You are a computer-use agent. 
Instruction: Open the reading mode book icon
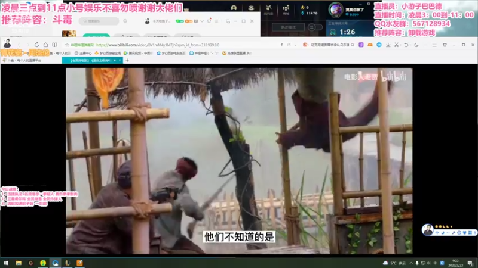coord(54,45)
